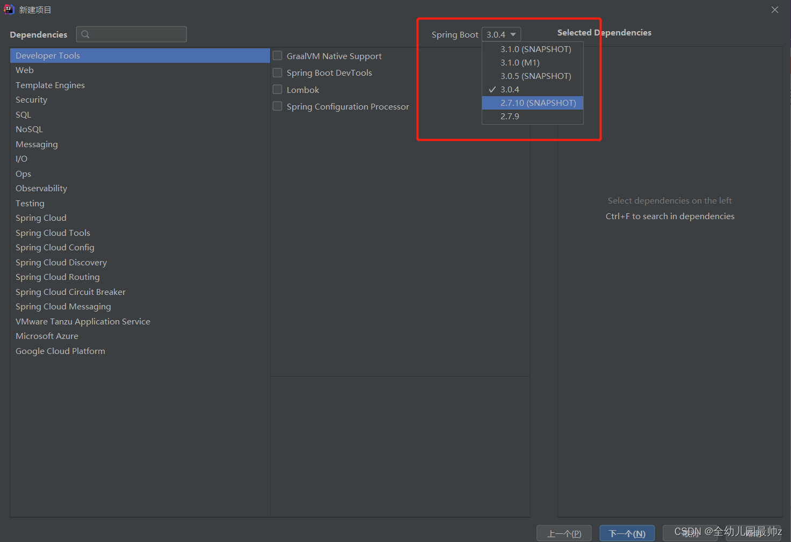Image resolution: width=791 pixels, height=542 pixels.
Task: Select the I/O category
Action: (140, 159)
